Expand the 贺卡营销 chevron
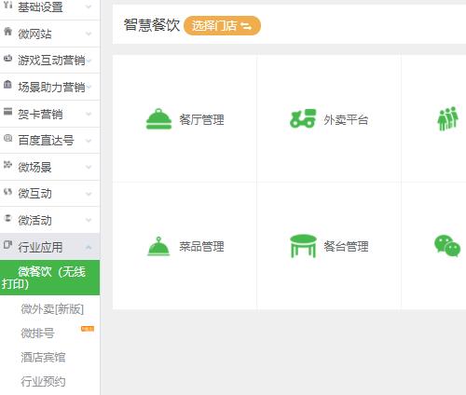Screen dimensions: 466x395 [89, 114]
